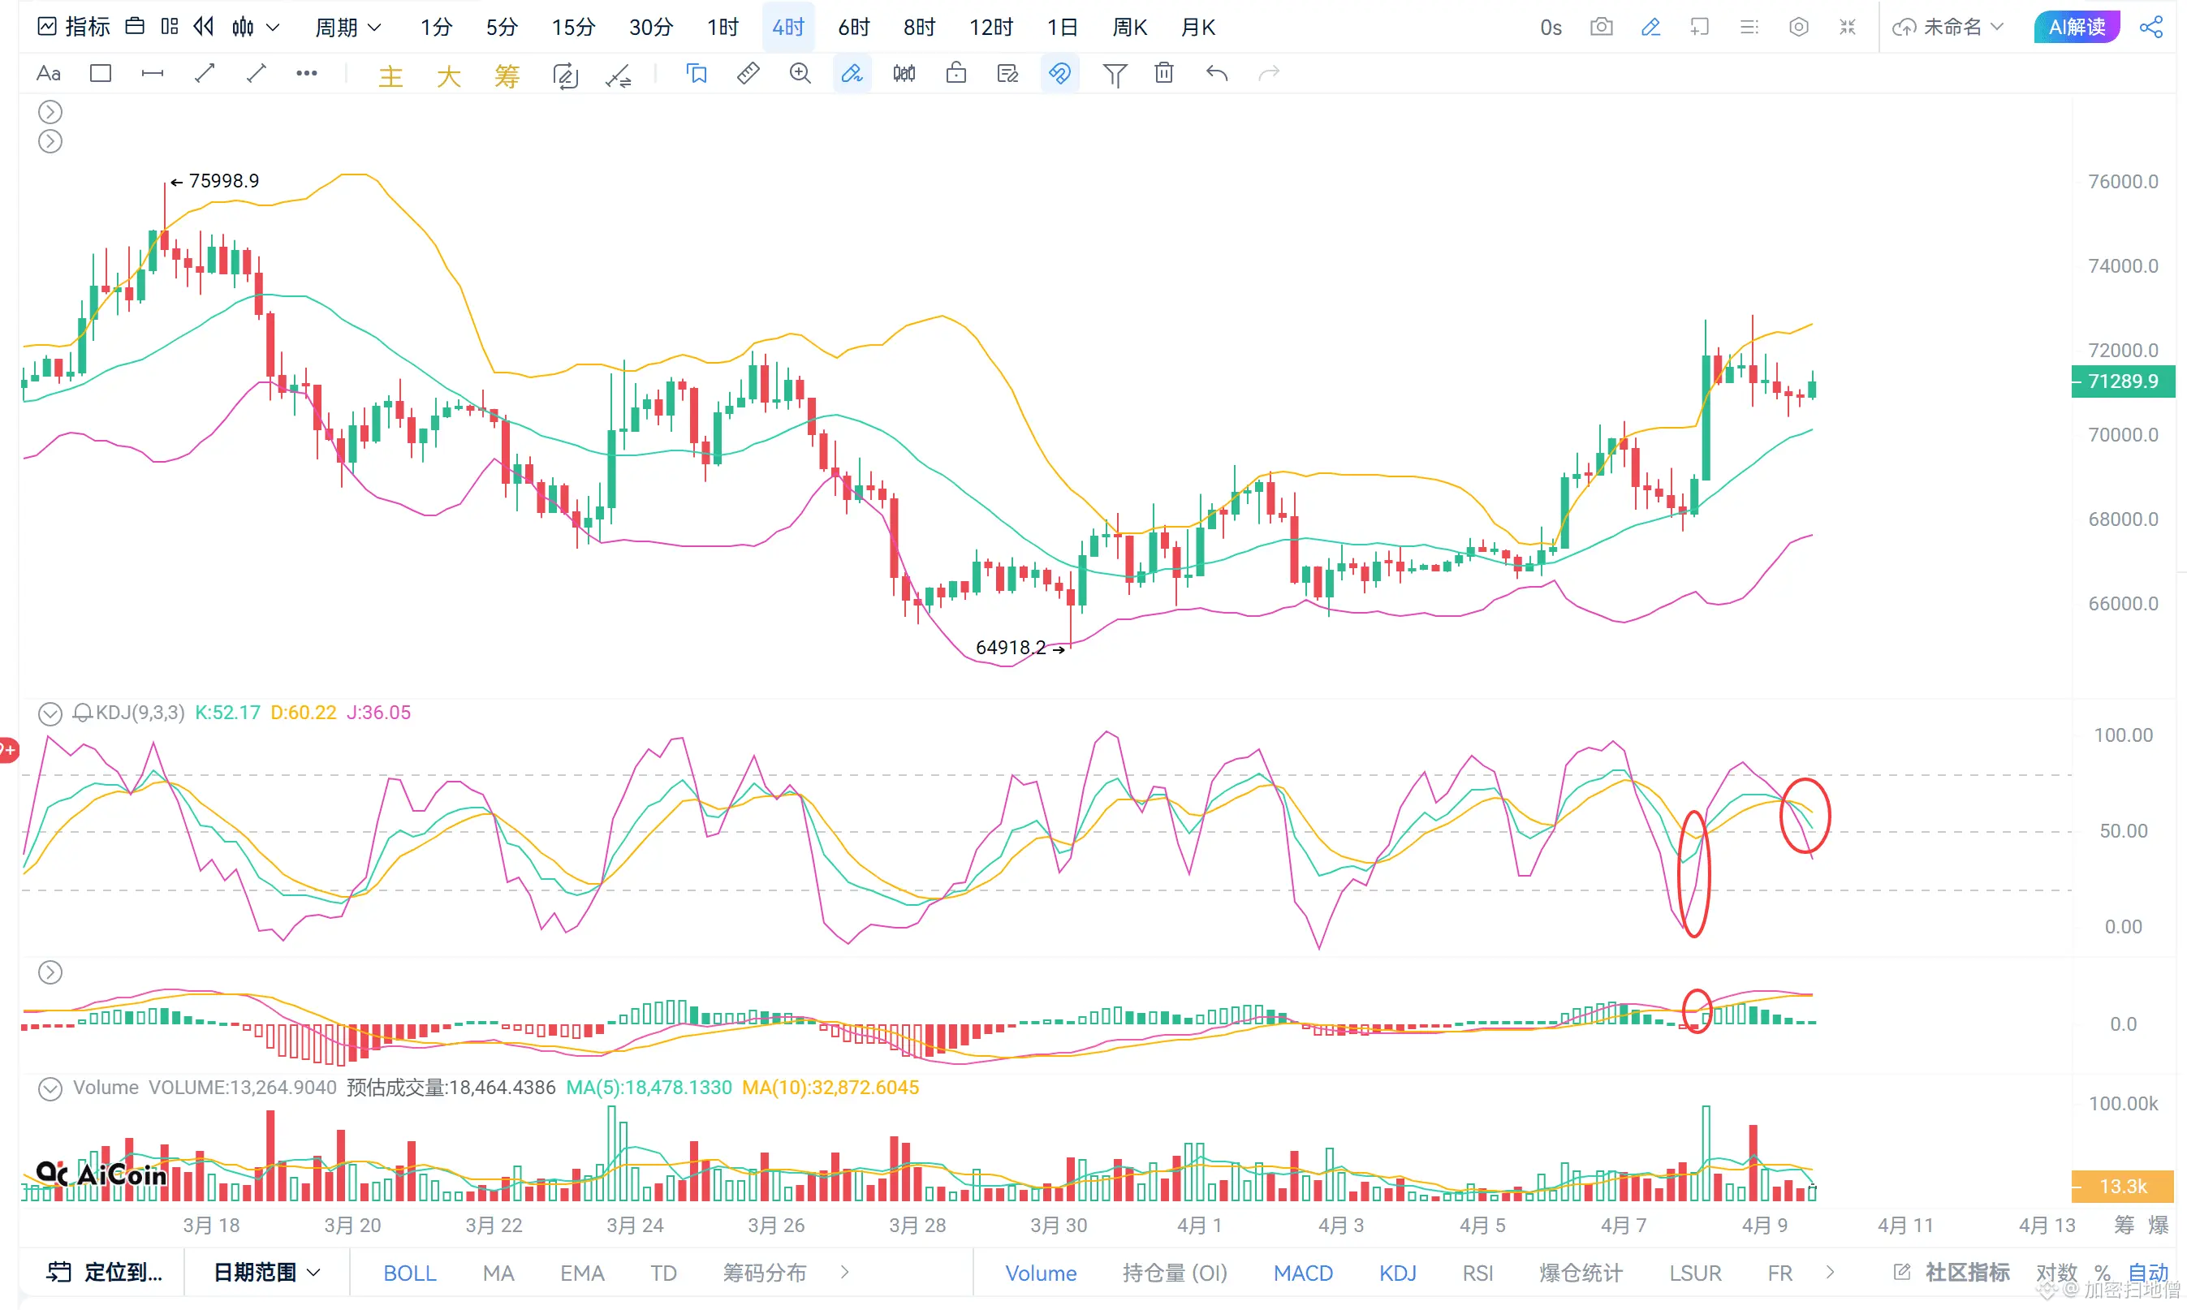Select the rectangle drawing tool
The height and width of the screenshot is (1310, 2187).
101,74
